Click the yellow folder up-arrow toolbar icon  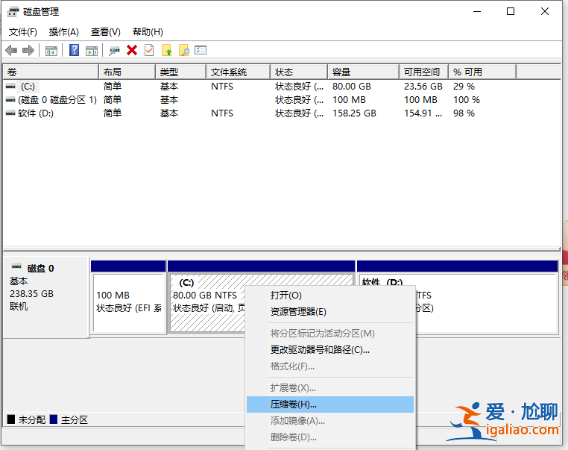(167, 51)
